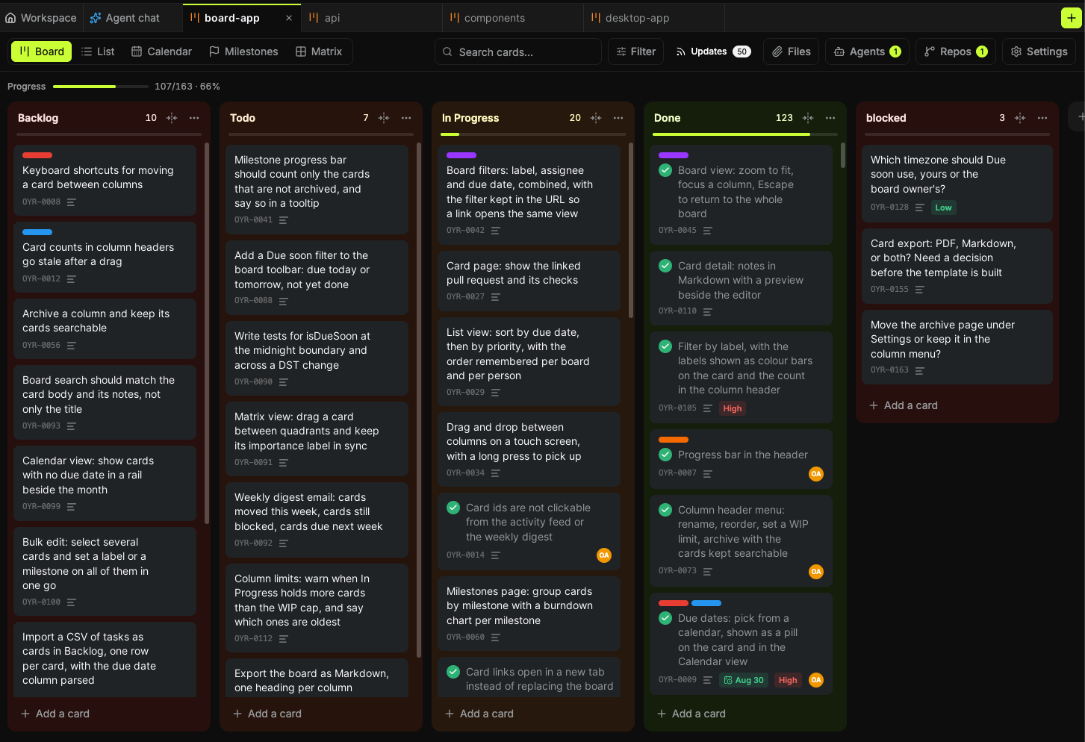Click the Search cards field
This screenshot has height=742, width=1085.
click(518, 52)
